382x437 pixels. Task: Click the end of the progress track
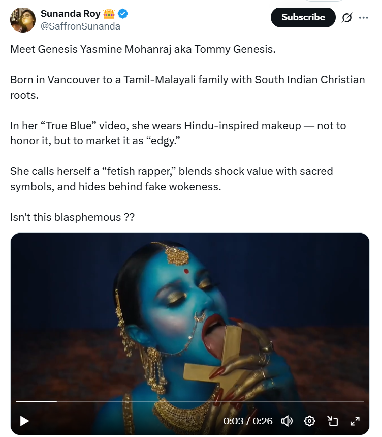(363, 401)
